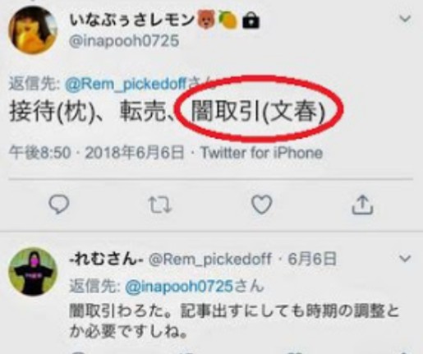The image size is (423, 354).
Task: Click the padlock icon beside the display name
Action: click(251, 21)
